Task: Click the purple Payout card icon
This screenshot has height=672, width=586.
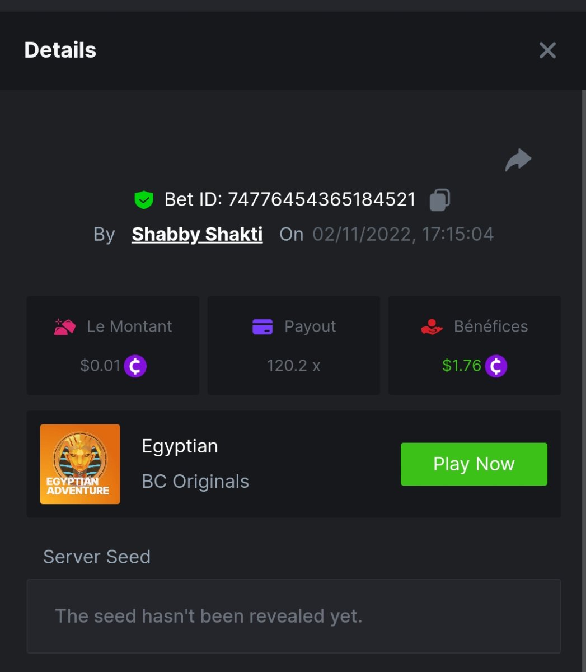Action: click(x=262, y=326)
